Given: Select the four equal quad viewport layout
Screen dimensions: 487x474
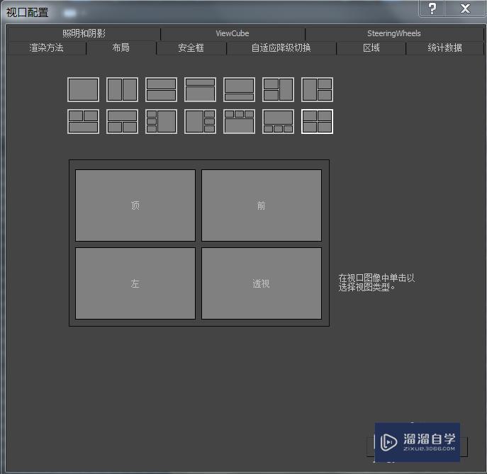Looking at the screenshot, I should pyautogui.click(x=317, y=121).
